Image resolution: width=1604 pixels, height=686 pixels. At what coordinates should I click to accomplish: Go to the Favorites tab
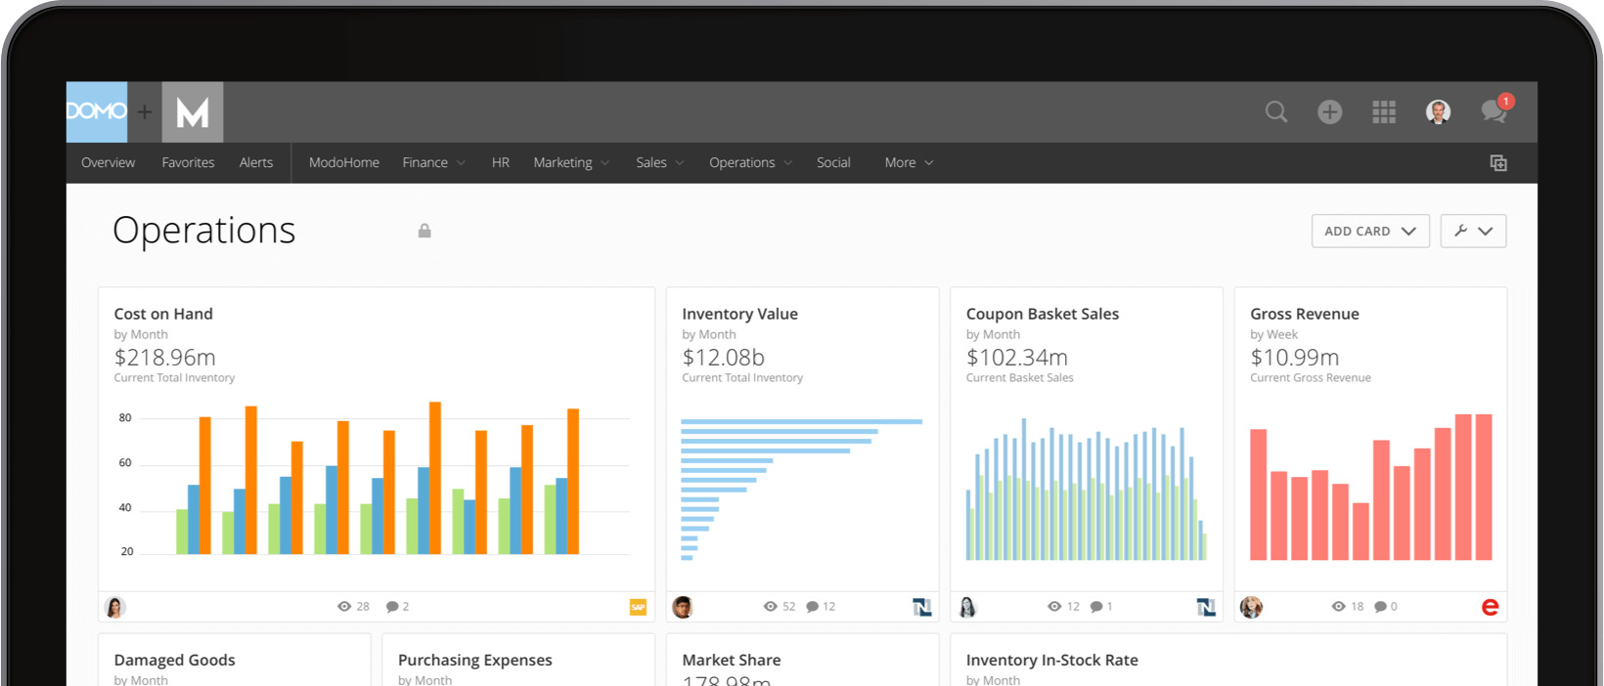coord(188,163)
